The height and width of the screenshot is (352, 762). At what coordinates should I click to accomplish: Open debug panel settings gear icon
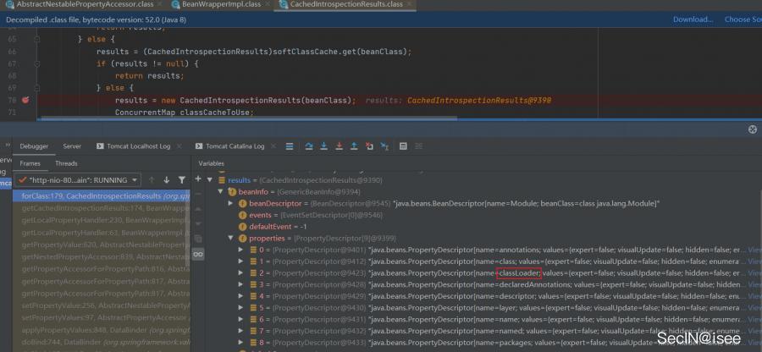753,129
